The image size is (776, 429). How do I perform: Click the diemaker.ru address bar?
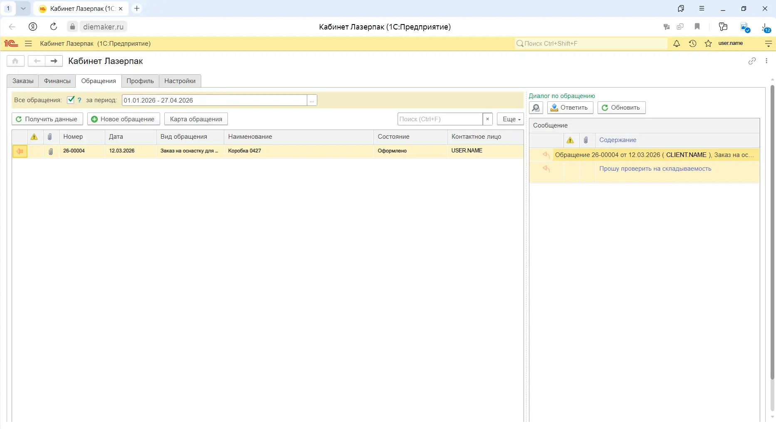pos(103,27)
